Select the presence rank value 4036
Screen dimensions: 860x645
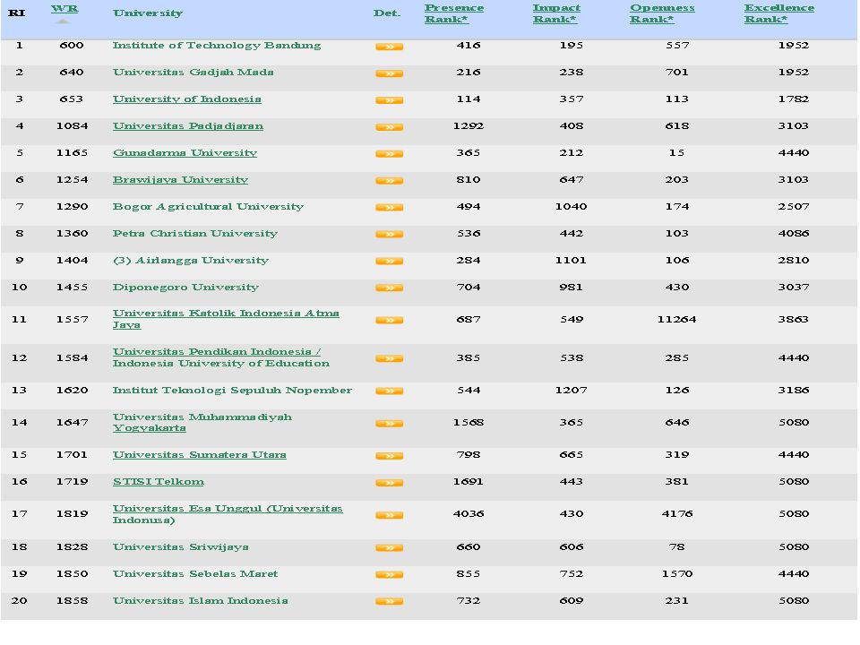pyautogui.click(x=469, y=514)
